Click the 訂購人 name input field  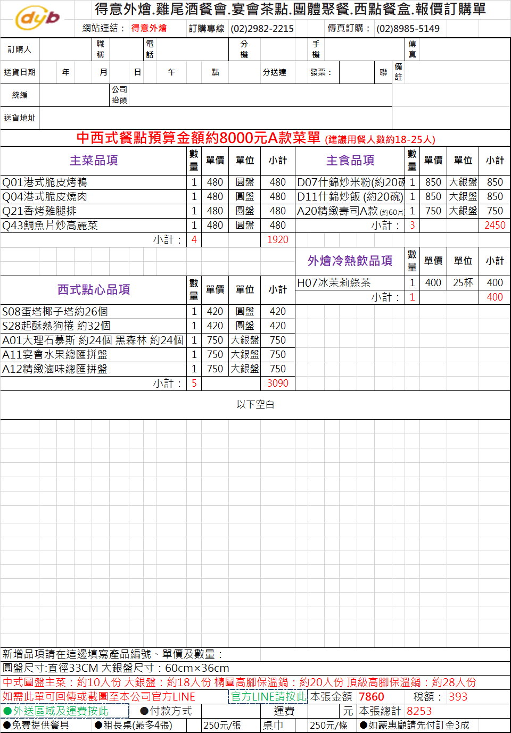(x=65, y=49)
